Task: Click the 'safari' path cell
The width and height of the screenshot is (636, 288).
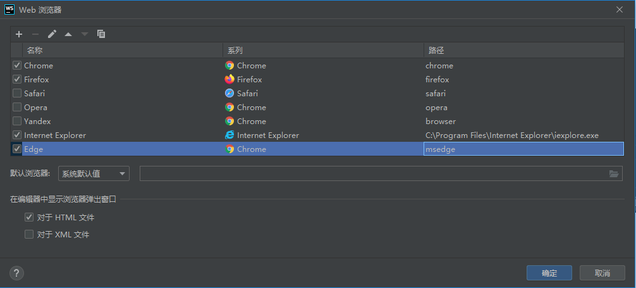Action: click(x=524, y=94)
